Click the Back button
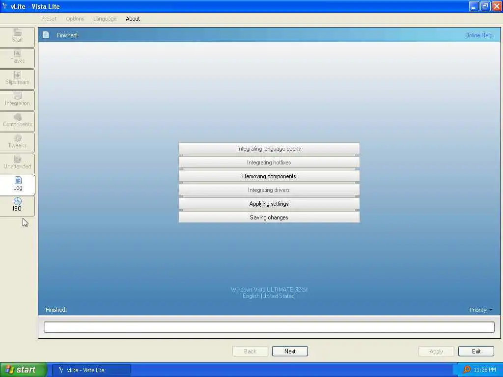Image resolution: width=503 pixels, height=377 pixels. click(x=250, y=351)
